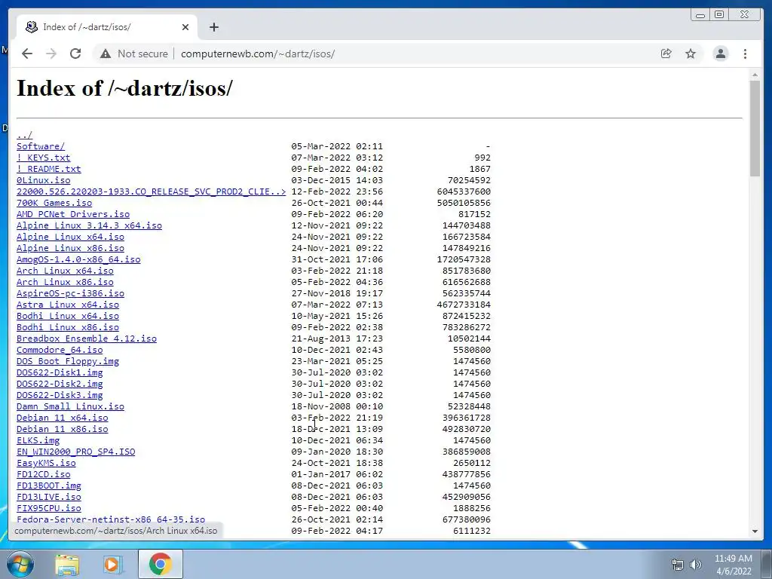Screen dimensions: 772x579
Task: Download Breadbox_Ensemble_4.12.iso
Action: point(87,339)
